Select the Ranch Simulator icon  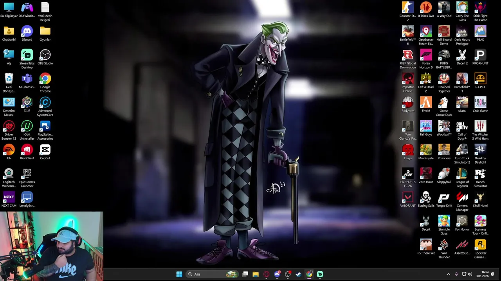[x=480, y=178]
